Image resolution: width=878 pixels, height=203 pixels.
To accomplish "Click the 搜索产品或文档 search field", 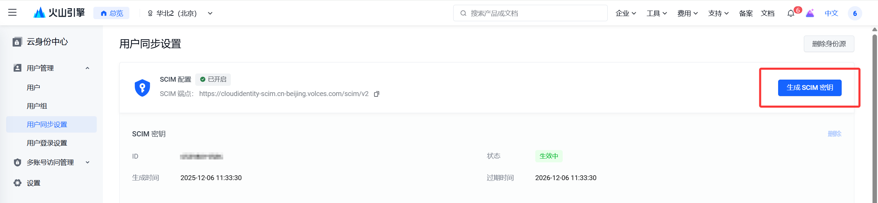I will (x=530, y=13).
